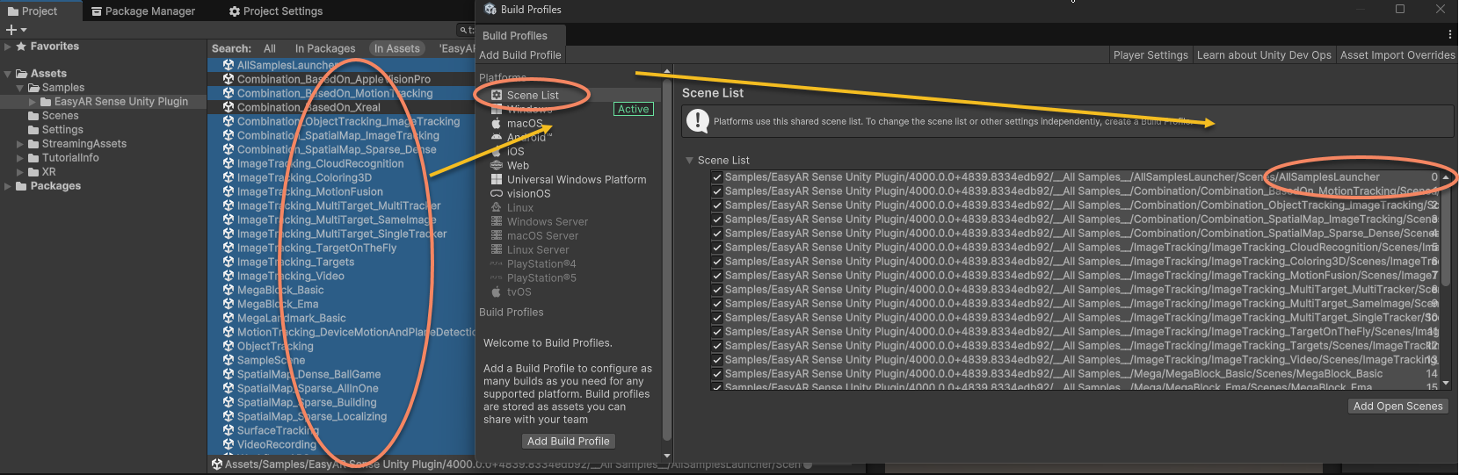This screenshot has width=1459, height=475.
Task: Toggle the ImageTracking_CloudRecognition scene checkbox
Action: (717, 248)
